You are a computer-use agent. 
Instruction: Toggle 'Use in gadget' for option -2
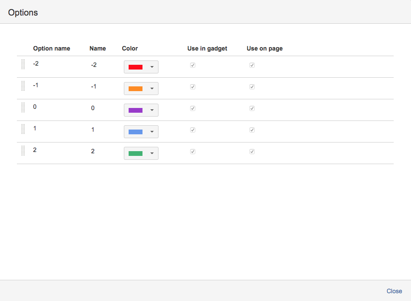pos(193,65)
